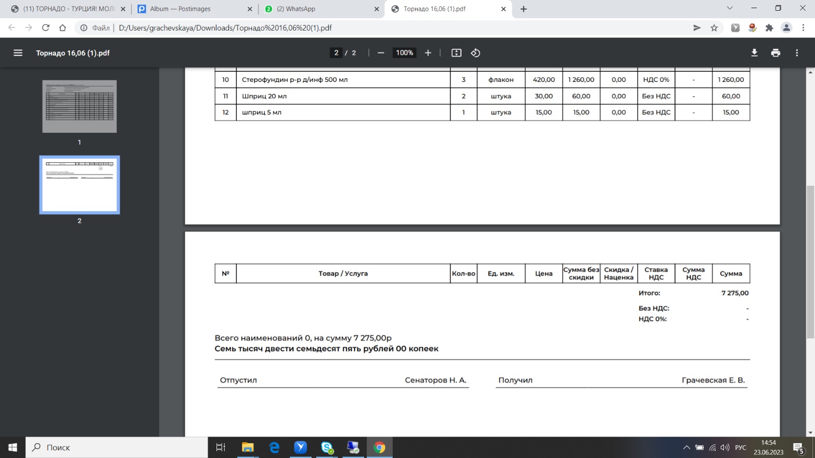Show hidden system tray icons
Viewport: 815px width, 458px height.
pyautogui.click(x=687, y=447)
